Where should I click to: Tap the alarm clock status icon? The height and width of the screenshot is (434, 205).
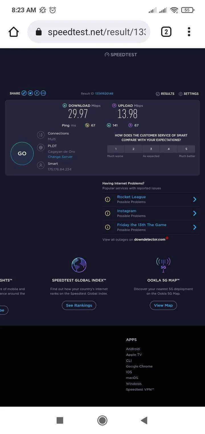tap(52, 10)
